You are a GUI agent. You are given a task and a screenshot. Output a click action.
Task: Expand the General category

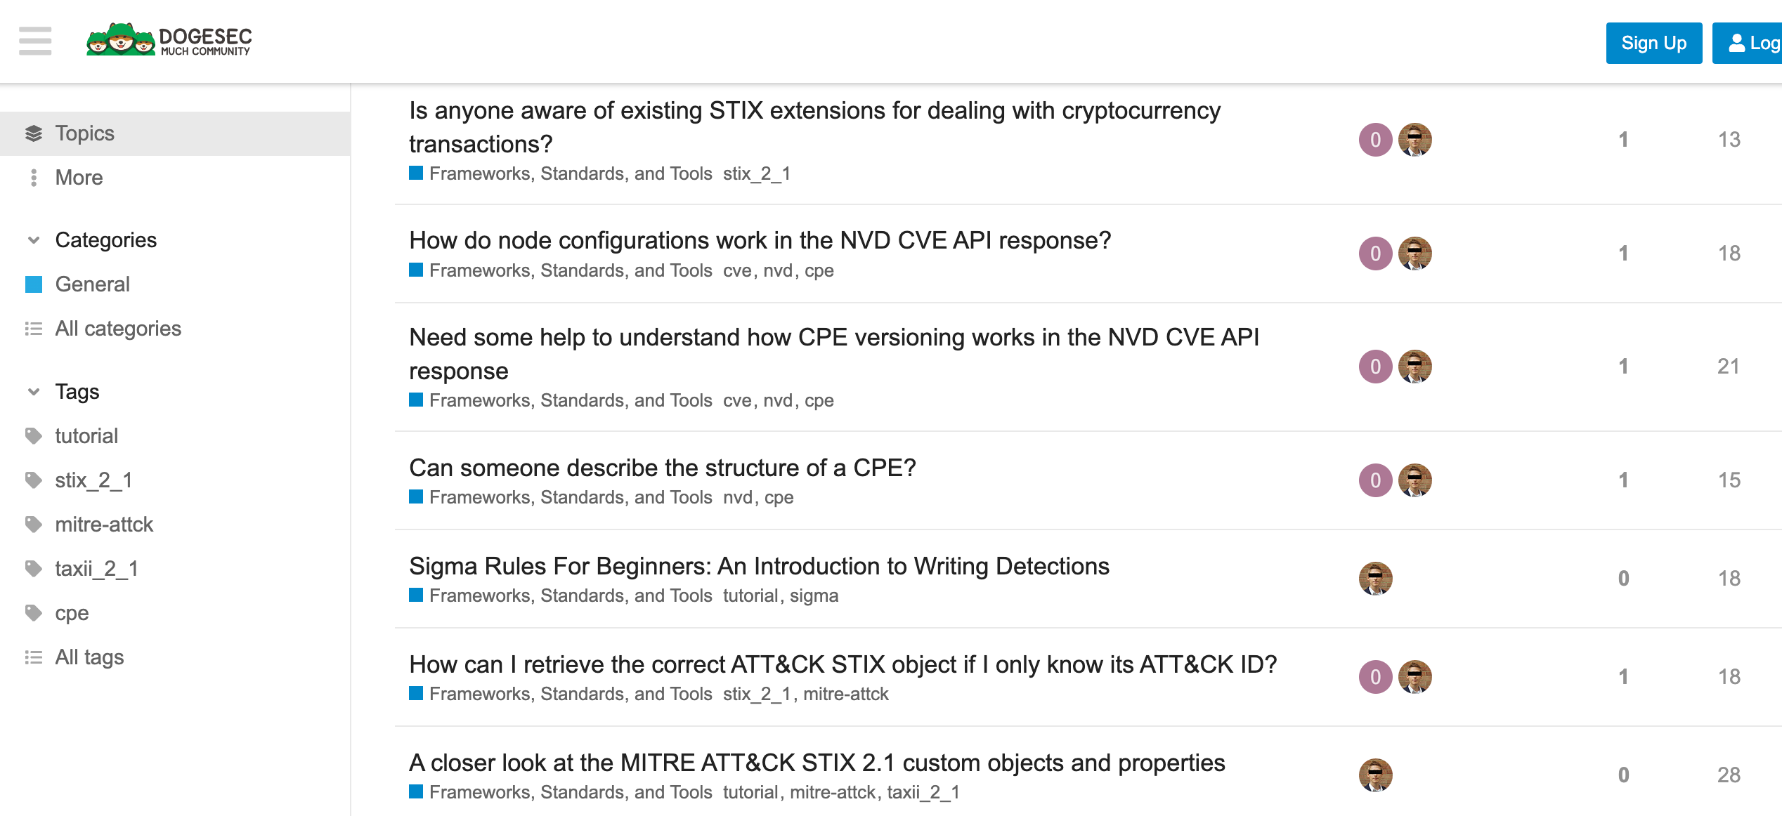(x=93, y=284)
